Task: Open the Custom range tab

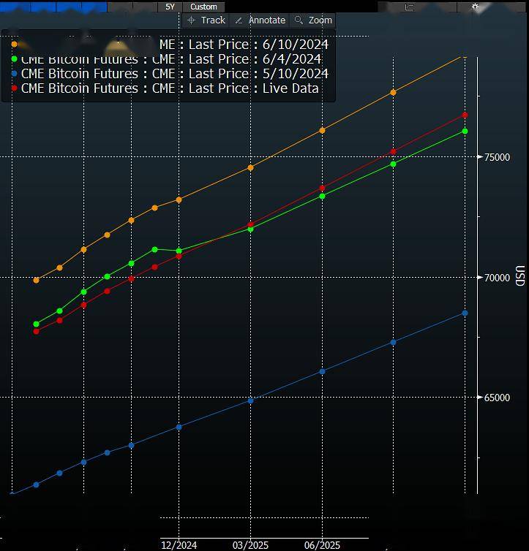Action: coord(203,7)
